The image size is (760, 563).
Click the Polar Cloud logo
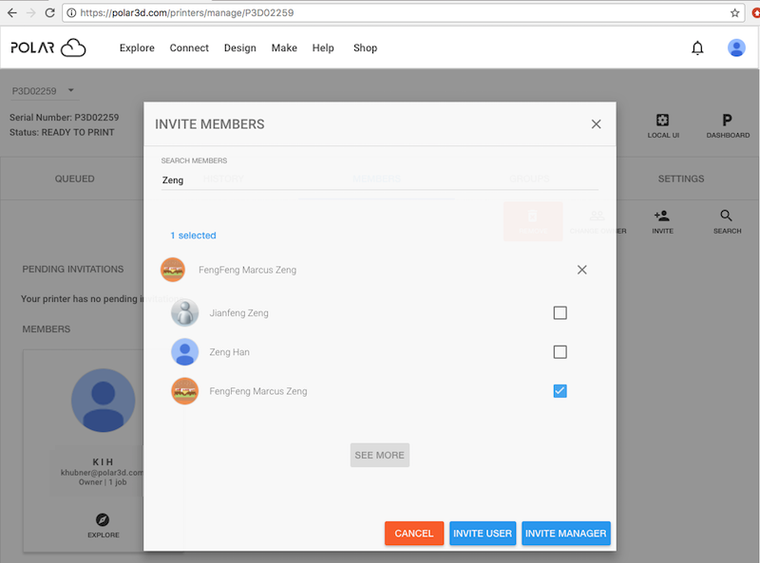click(x=48, y=47)
